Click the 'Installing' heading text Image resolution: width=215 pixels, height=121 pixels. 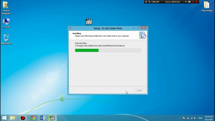coord(77,33)
